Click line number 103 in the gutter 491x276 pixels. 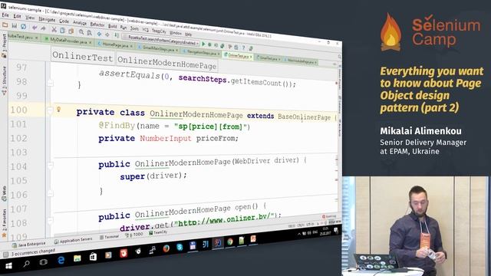18,153
